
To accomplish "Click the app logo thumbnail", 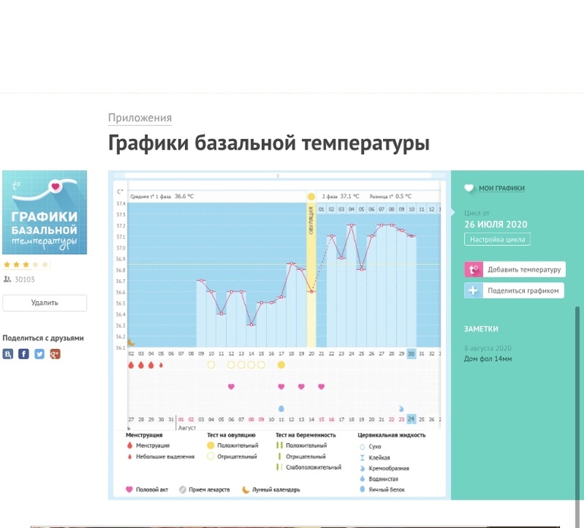I will coord(45,212).
